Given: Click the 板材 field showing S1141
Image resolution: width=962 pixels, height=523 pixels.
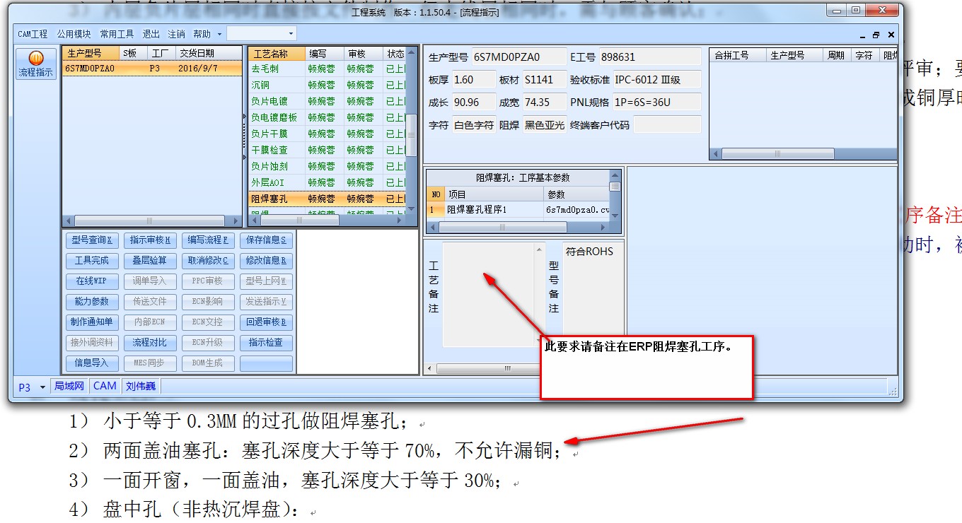Looking at the screenshot, I should click(545, 80).
